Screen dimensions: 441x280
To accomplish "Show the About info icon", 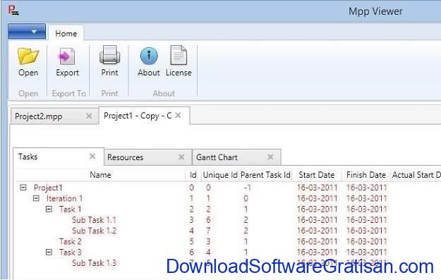I will point(149,56).
